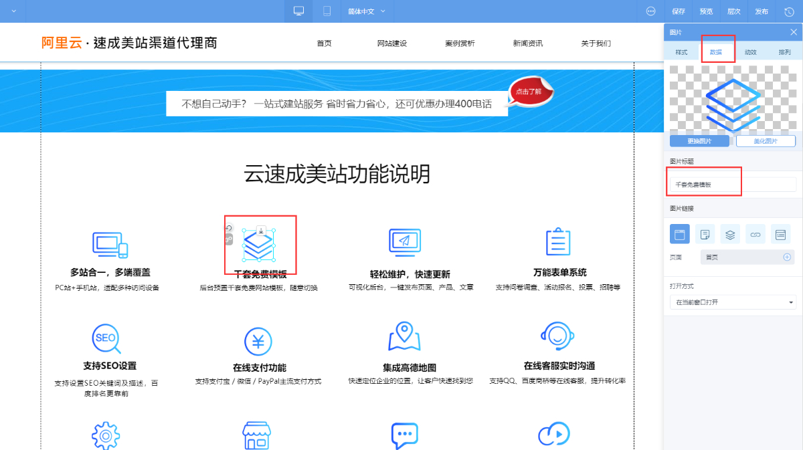This screenshot has height=450, width=803.
Task: Click the 多站合一，多端覆盖 title
Action: [110, 272]
